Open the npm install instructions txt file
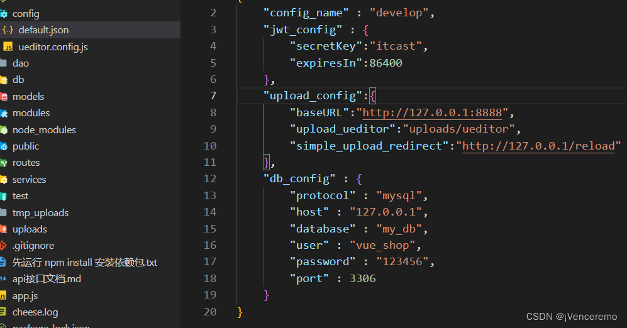627x328 pixels. click(x=90, y=263)
